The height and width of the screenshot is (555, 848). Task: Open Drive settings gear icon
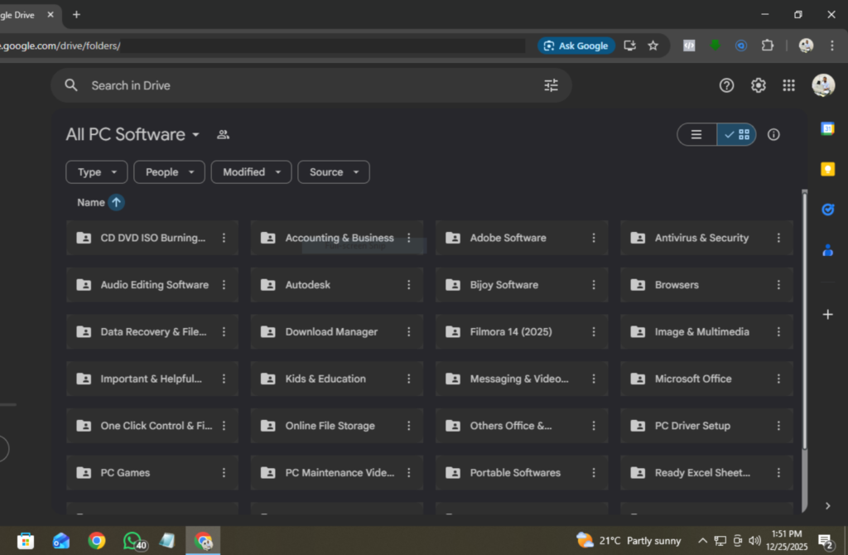[x=758, y=85]
